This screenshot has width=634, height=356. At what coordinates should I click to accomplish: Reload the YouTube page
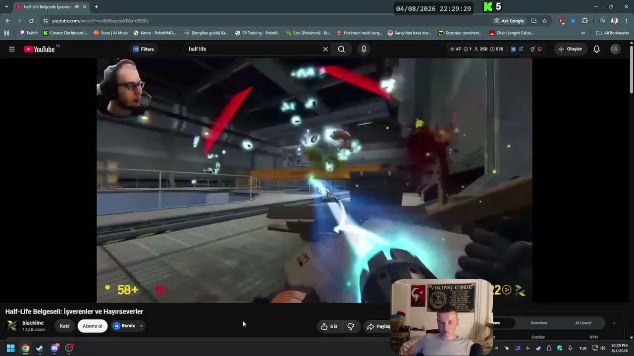31,21
